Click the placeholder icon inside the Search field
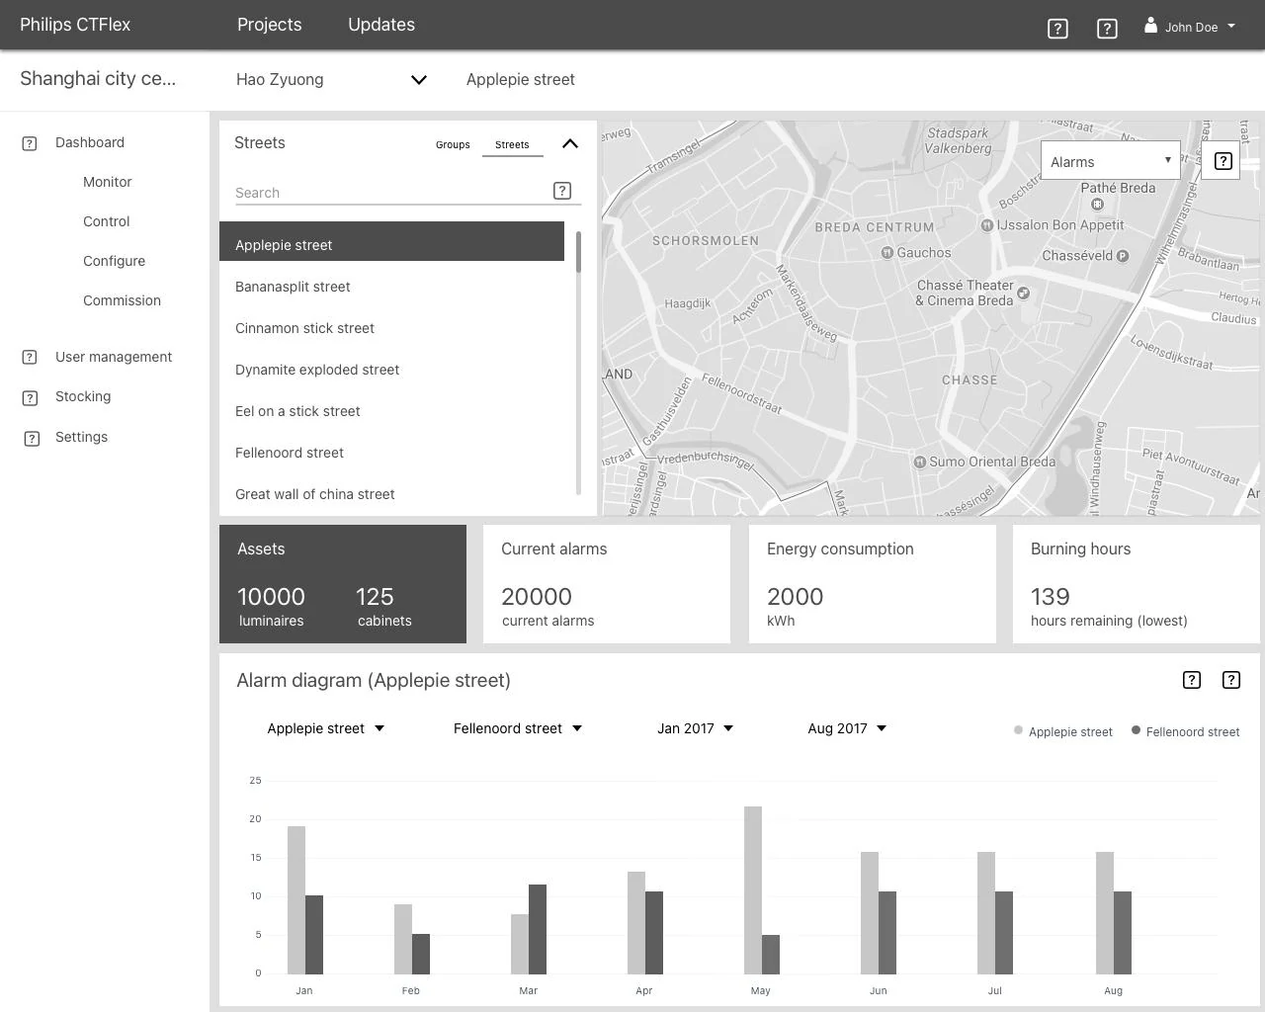 coord(562,191)
